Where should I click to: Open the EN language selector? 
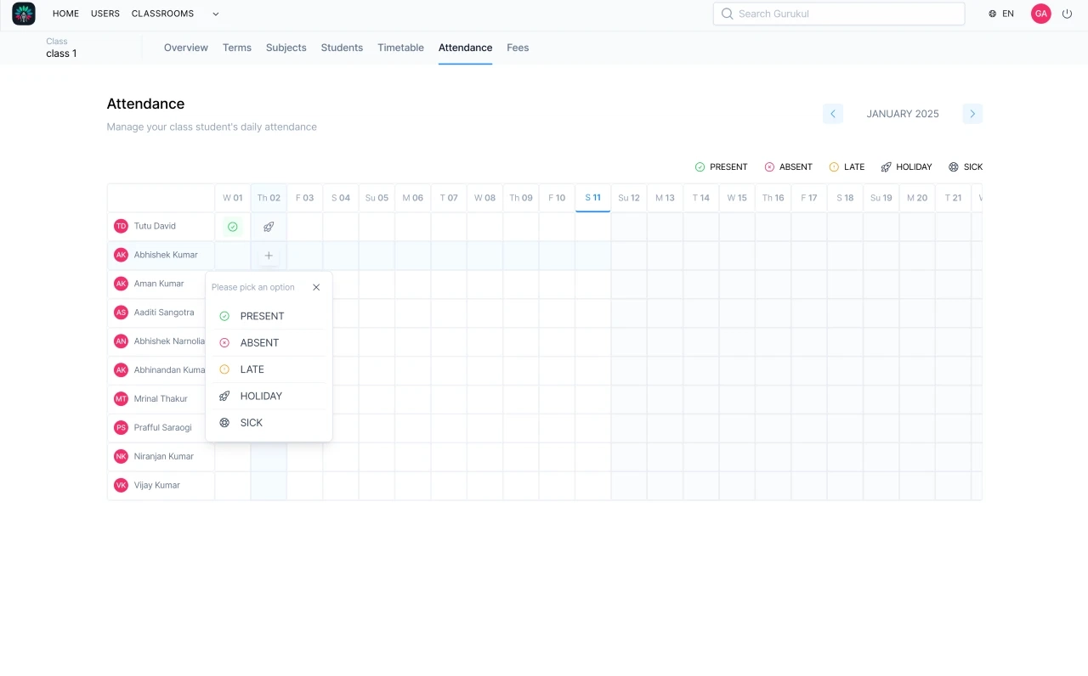click(1001, 14)
